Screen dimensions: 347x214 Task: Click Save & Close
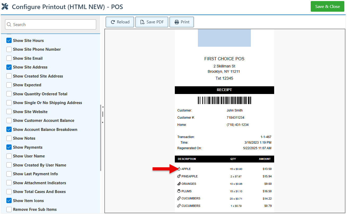[327, 7]
